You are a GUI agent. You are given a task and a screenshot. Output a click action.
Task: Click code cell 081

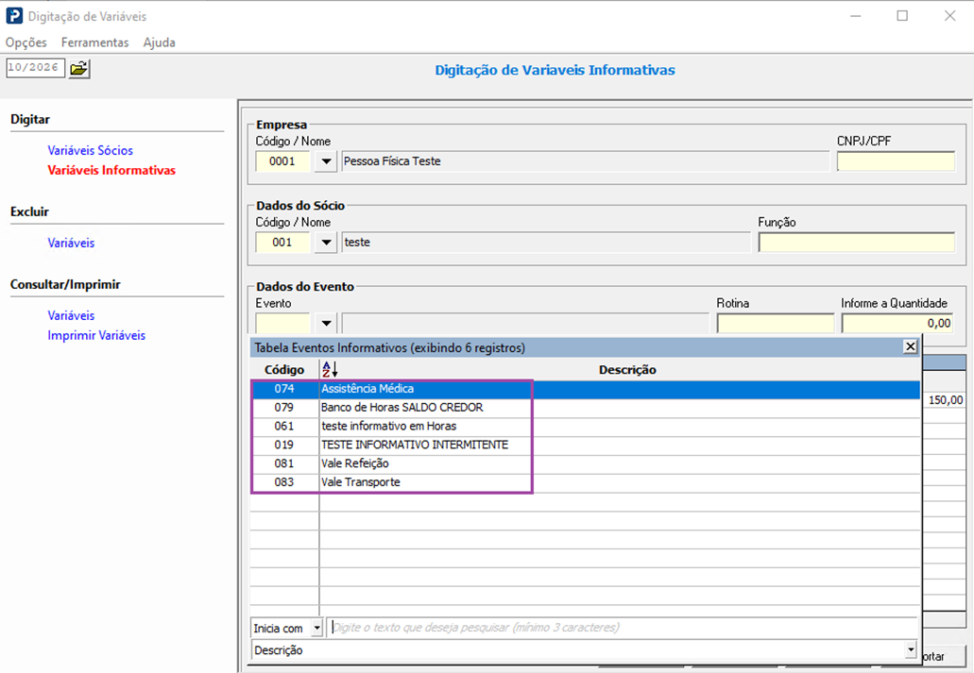284,463
